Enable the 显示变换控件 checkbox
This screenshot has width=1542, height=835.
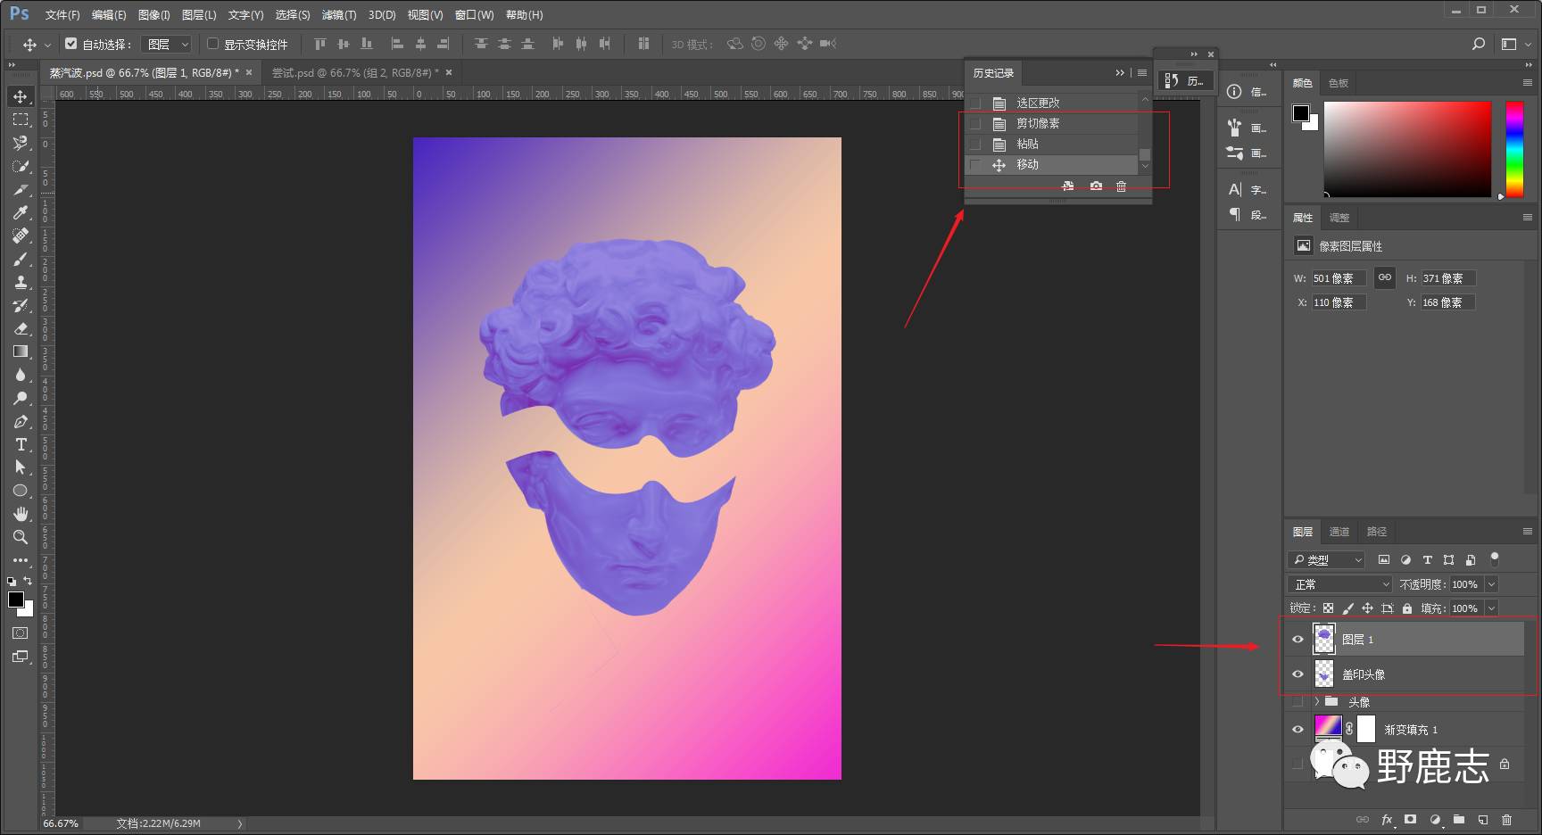pos(213,44)
